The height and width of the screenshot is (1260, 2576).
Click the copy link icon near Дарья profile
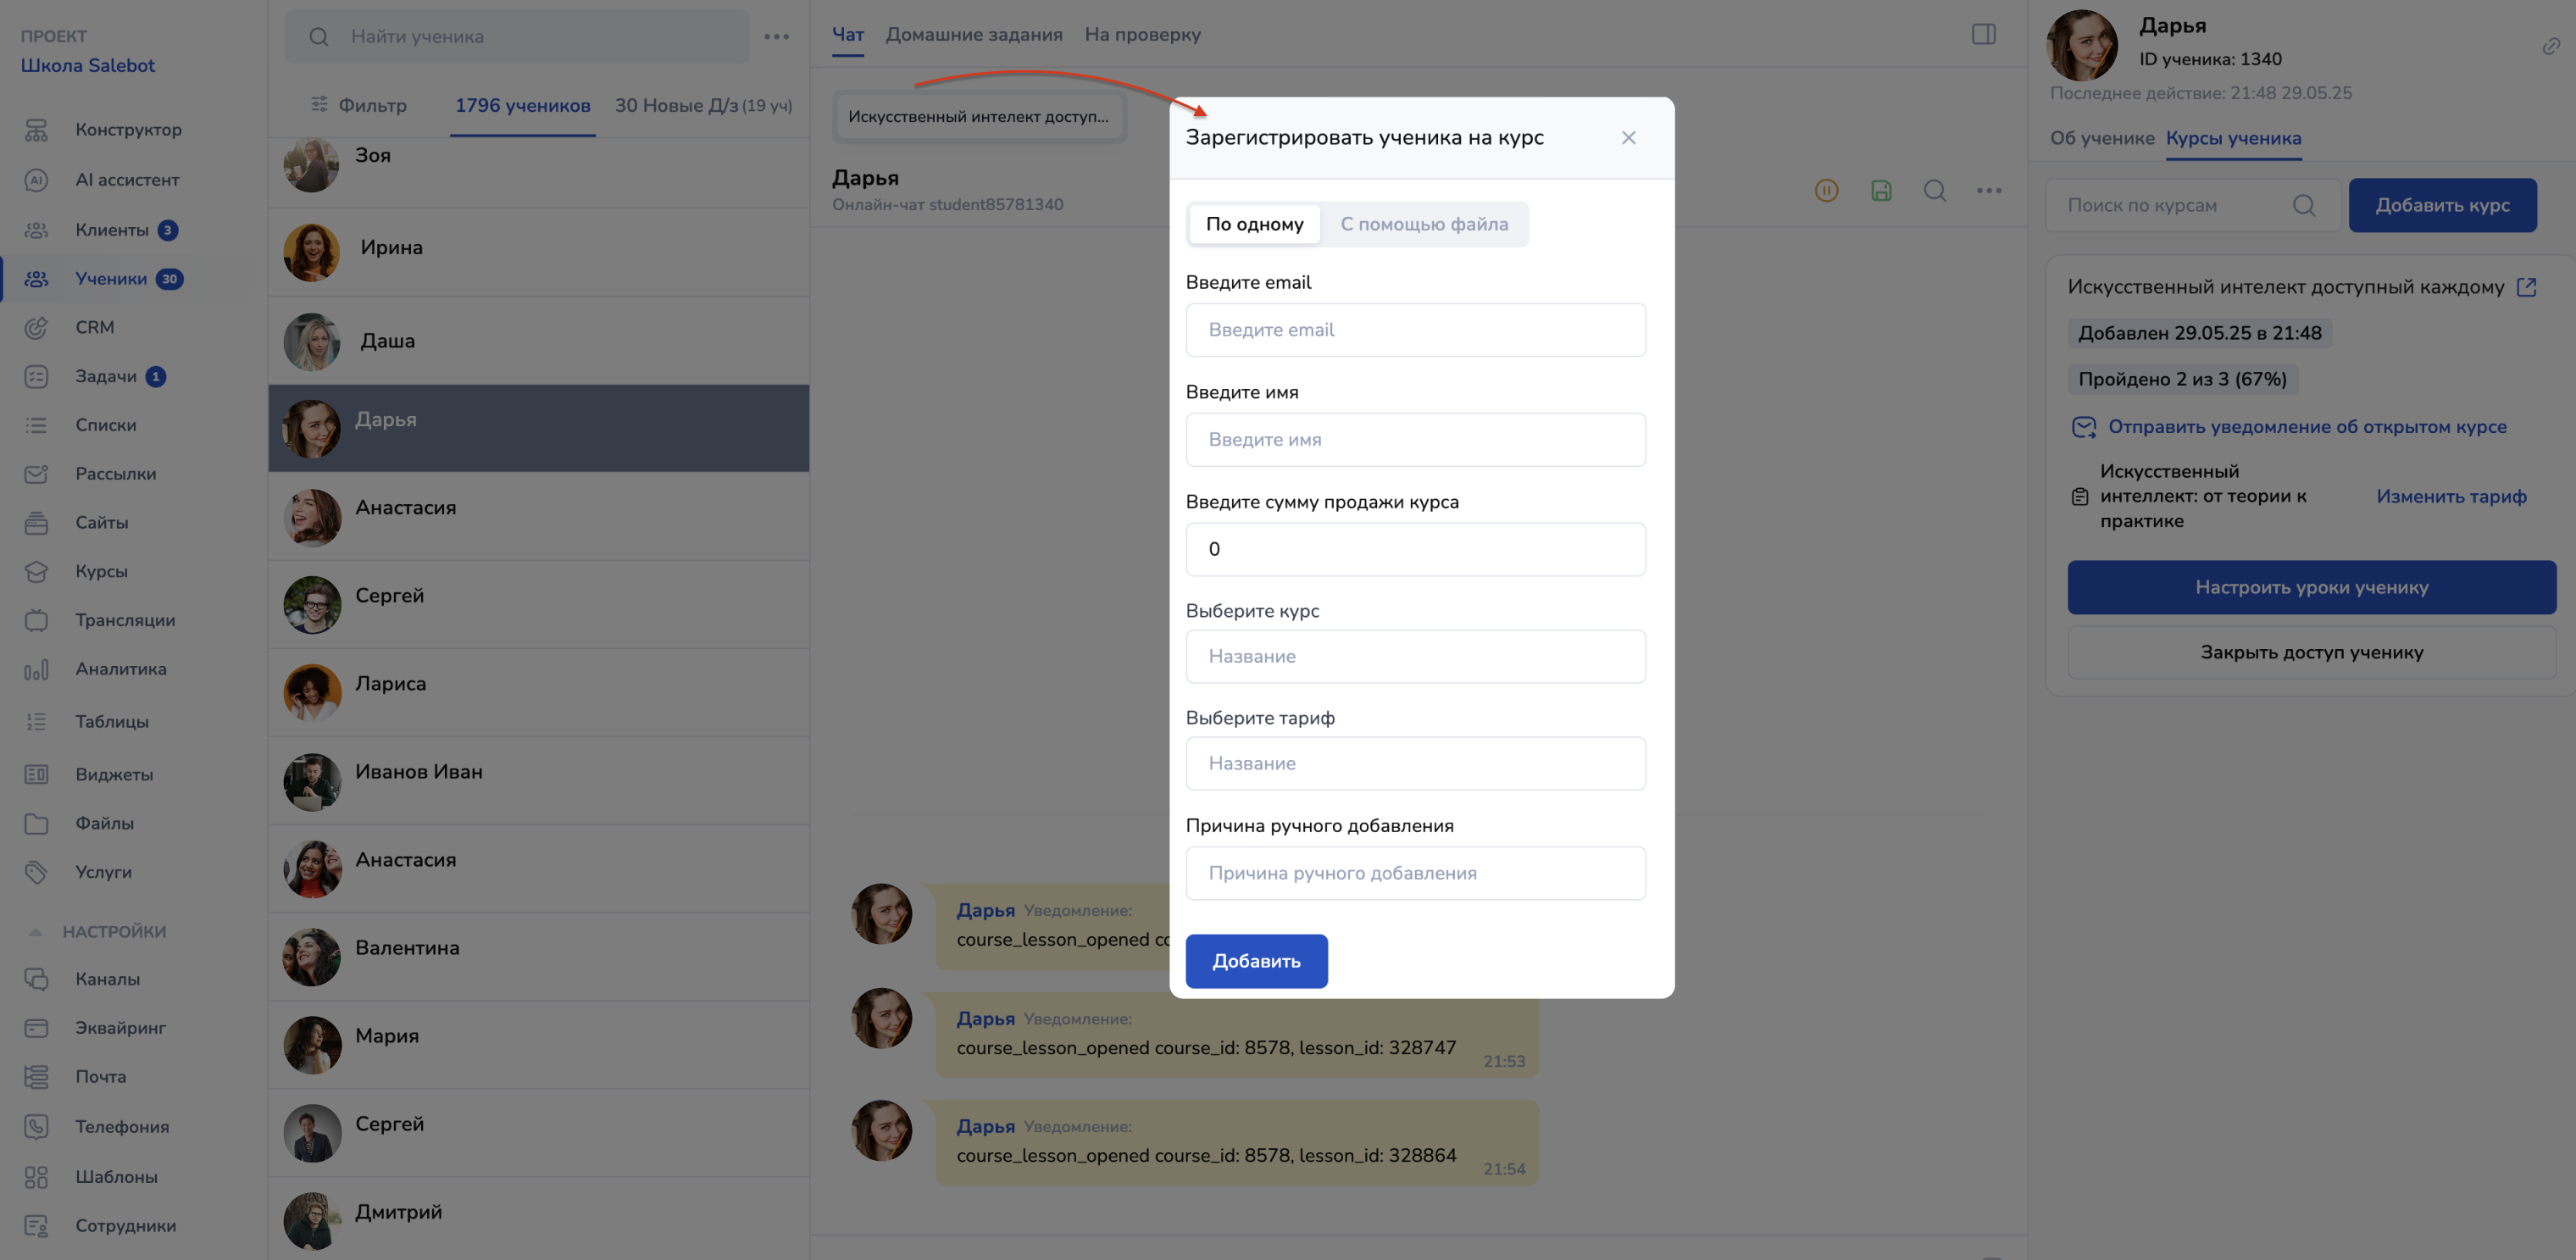2551,46
